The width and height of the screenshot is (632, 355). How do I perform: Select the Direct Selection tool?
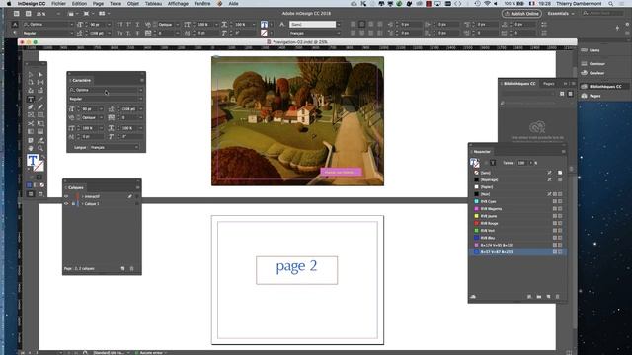40,75
